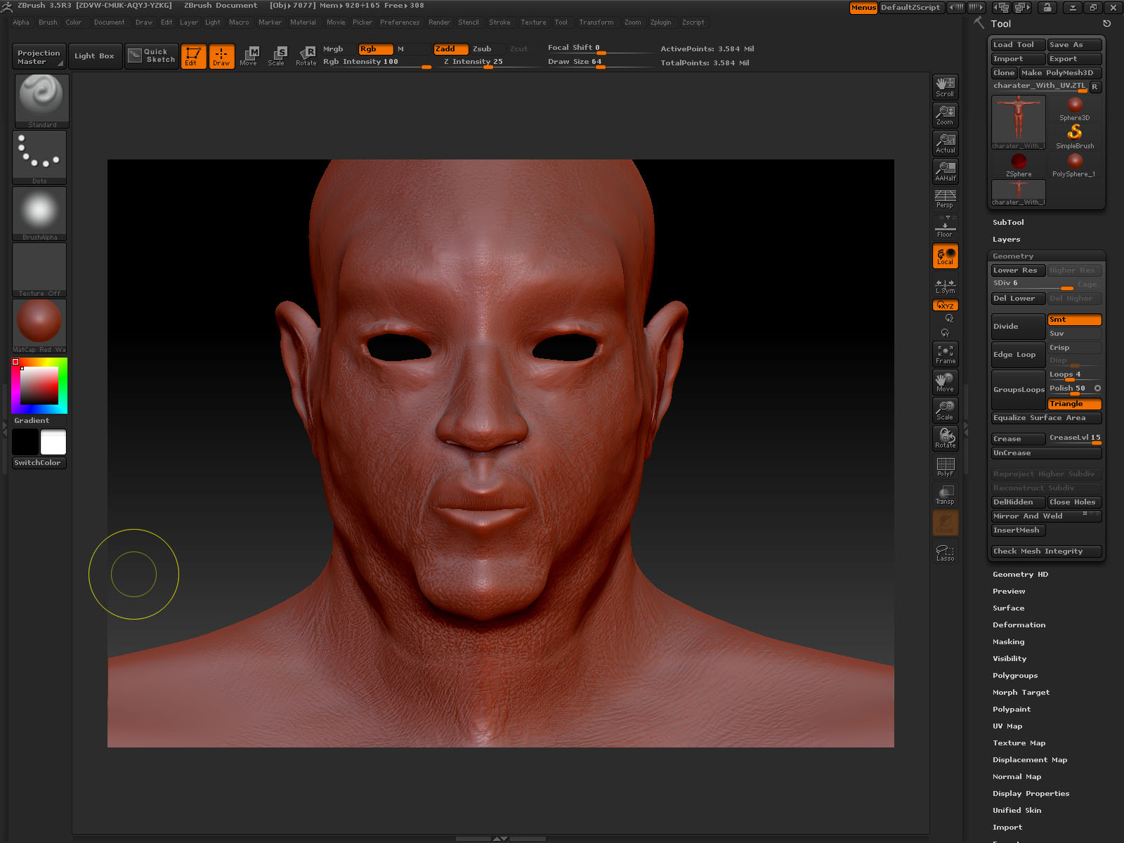The height and width of the screenshot is (843, 1124).
Task: Toggle Persp perspective view
Action: coord(945,200)
